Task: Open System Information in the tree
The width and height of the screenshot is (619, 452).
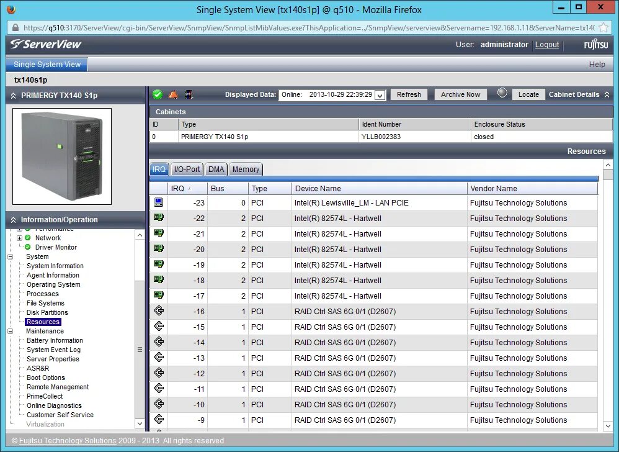Action: [55, 266]
